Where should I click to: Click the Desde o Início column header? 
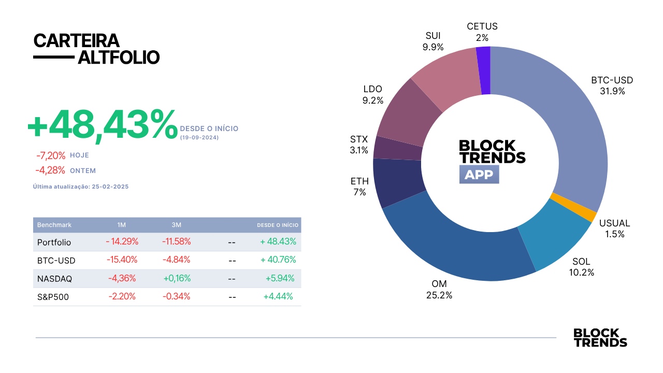pos(278,225)
